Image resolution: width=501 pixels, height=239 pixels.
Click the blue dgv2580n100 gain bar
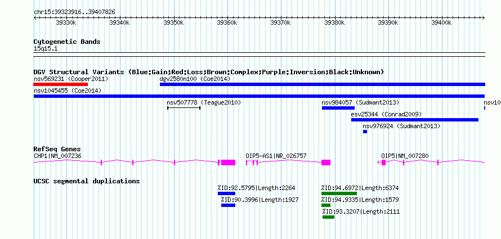pyautogui.click(x=323, y=84)
